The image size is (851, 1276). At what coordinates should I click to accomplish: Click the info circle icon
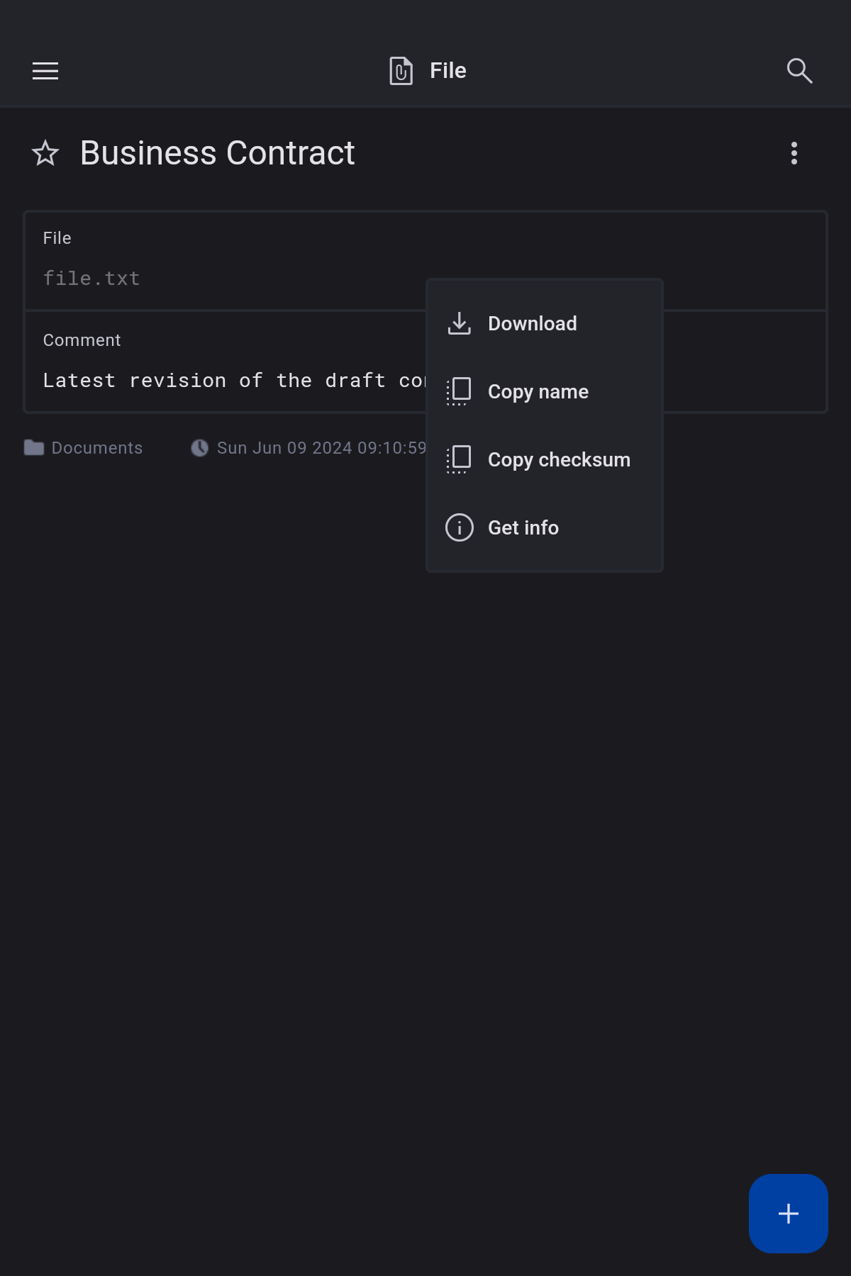[460, 527]
